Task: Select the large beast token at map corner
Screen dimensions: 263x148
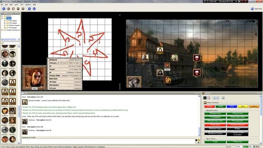Action: [134, 82]
